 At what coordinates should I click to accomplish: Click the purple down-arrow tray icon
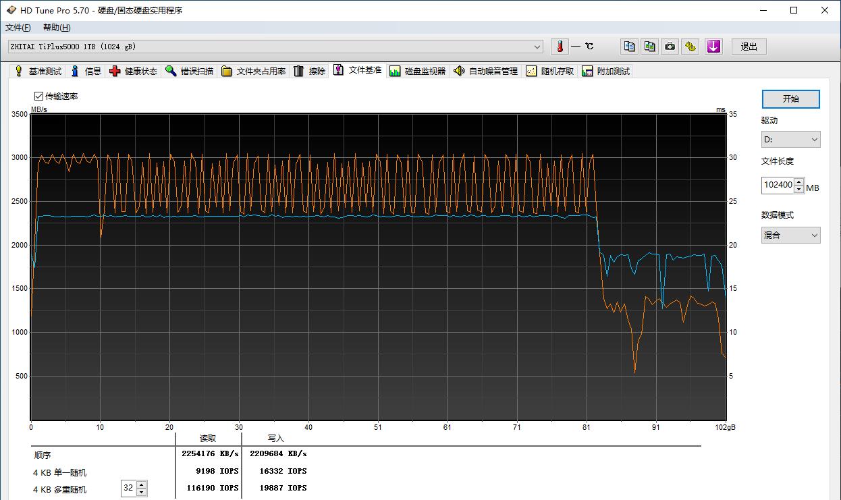coord(713,47)
